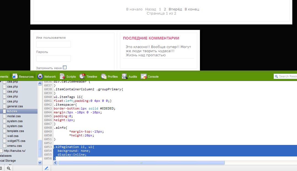The height and width of the screenshot is (171, 297).
Task: Select the Databases tree item
Action: (6, 156)
